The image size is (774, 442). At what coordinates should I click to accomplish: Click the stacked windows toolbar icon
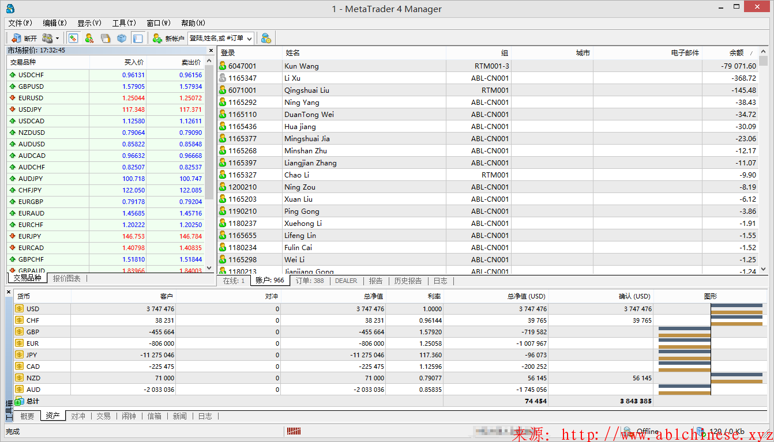click(106, 38)
